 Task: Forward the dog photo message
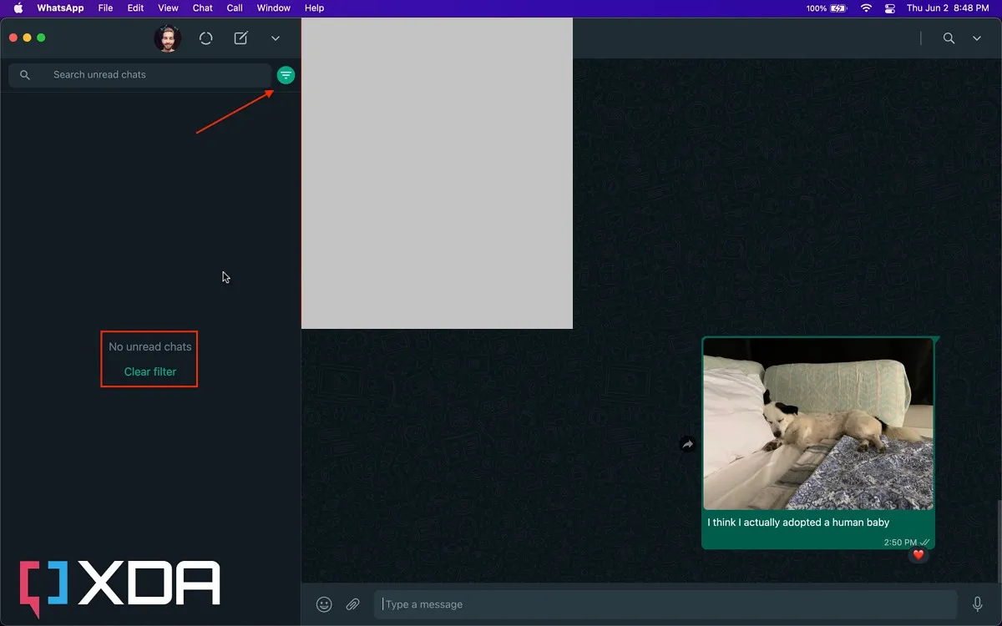(687, 445)
